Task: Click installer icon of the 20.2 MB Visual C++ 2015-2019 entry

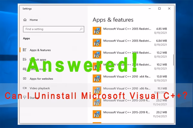Action: 97,114
